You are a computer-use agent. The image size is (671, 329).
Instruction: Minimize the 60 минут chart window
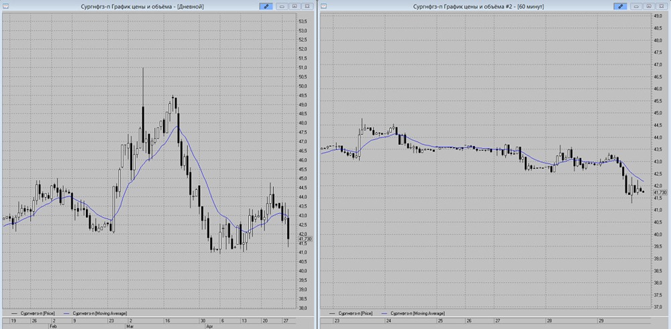coord(637,7)
